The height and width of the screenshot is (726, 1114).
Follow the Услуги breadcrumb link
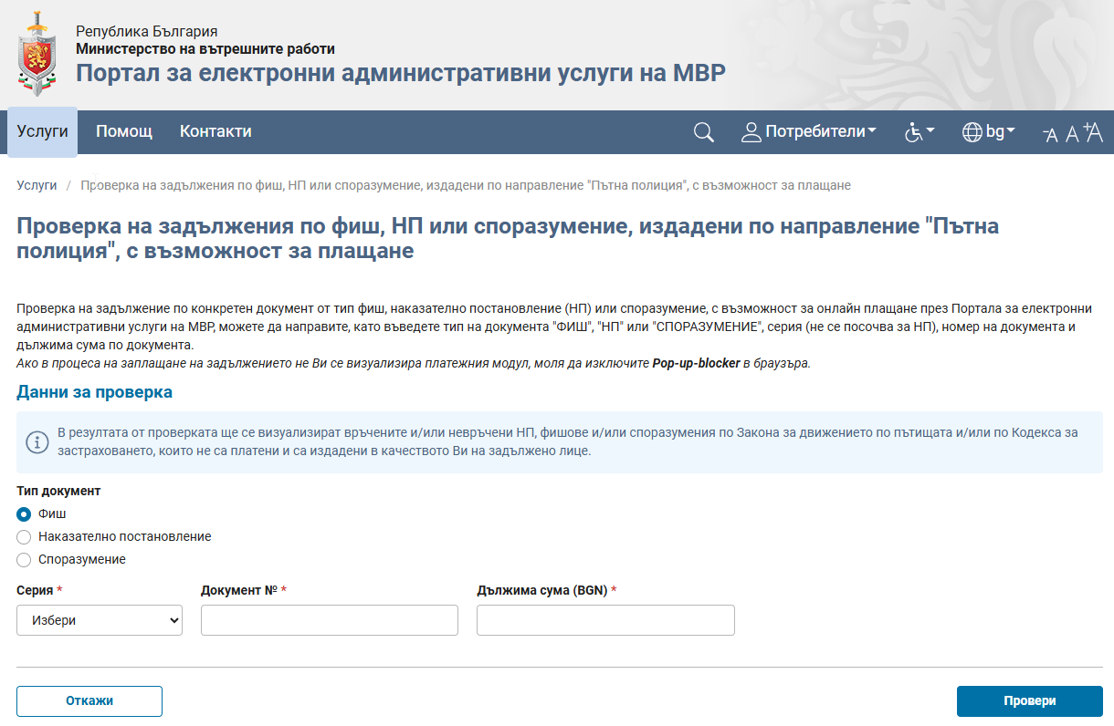point(37,185)
